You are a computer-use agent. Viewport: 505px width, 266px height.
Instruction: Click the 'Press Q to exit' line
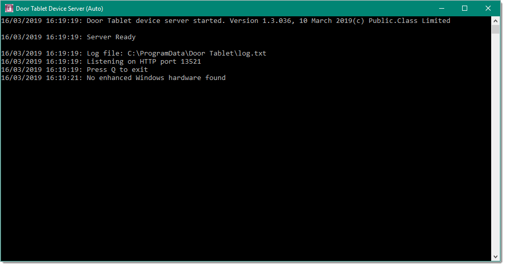pos(75,70)
